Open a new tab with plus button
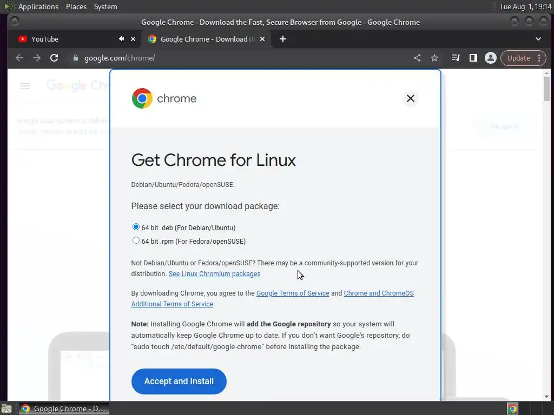 [x=283, y=39]
